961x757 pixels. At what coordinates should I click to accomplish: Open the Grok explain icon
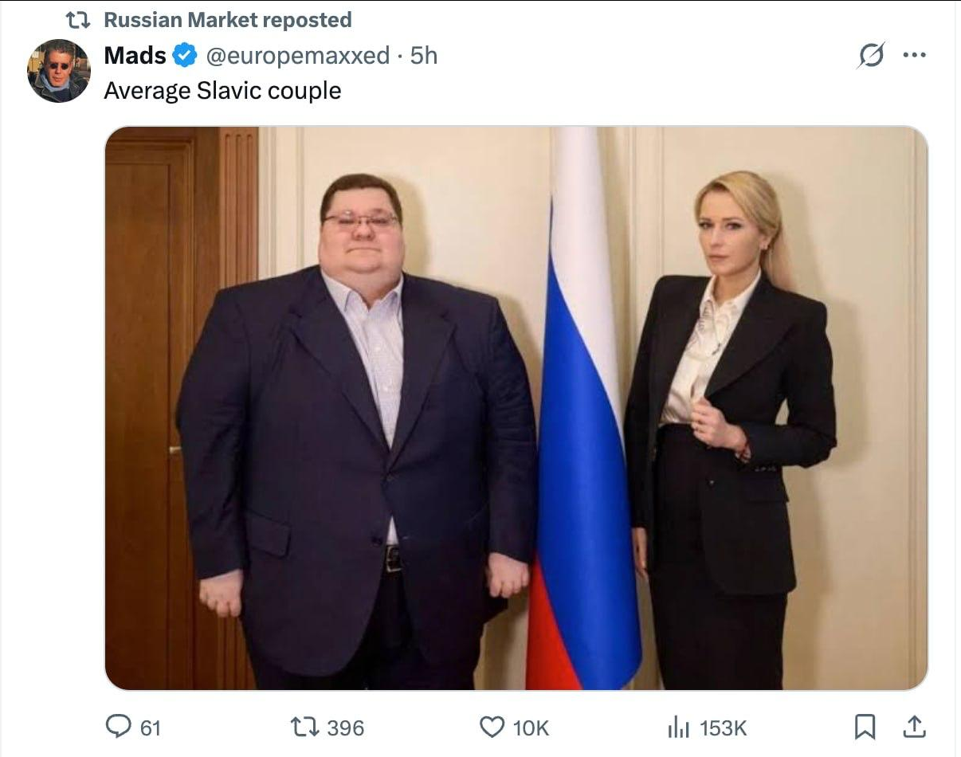[x=871, y=56]
